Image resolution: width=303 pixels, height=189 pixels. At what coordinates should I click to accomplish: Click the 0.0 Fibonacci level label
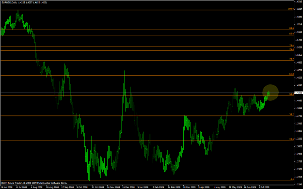point(292,179)
